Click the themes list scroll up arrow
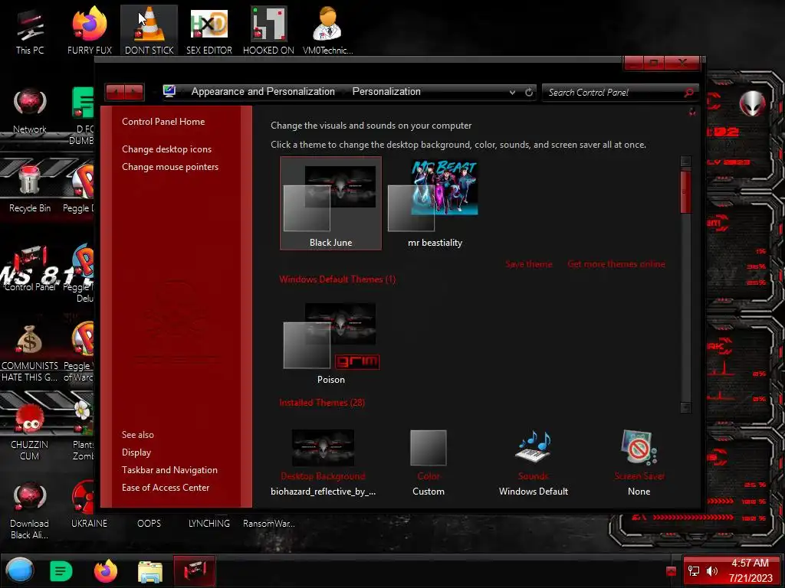Screen dimensions: 785x588 [686, 161]
